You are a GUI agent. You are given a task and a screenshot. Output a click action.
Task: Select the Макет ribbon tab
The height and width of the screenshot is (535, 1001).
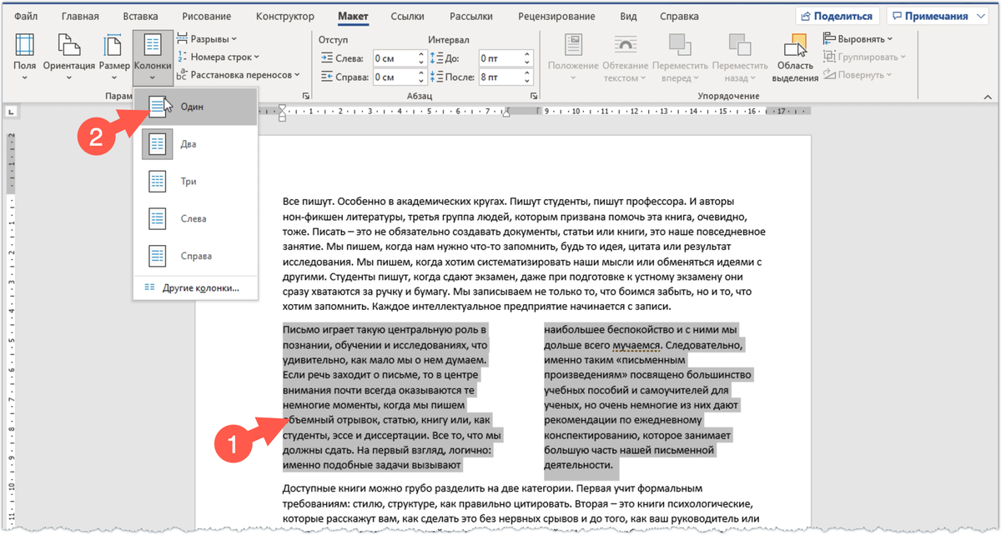pos(353,17)
